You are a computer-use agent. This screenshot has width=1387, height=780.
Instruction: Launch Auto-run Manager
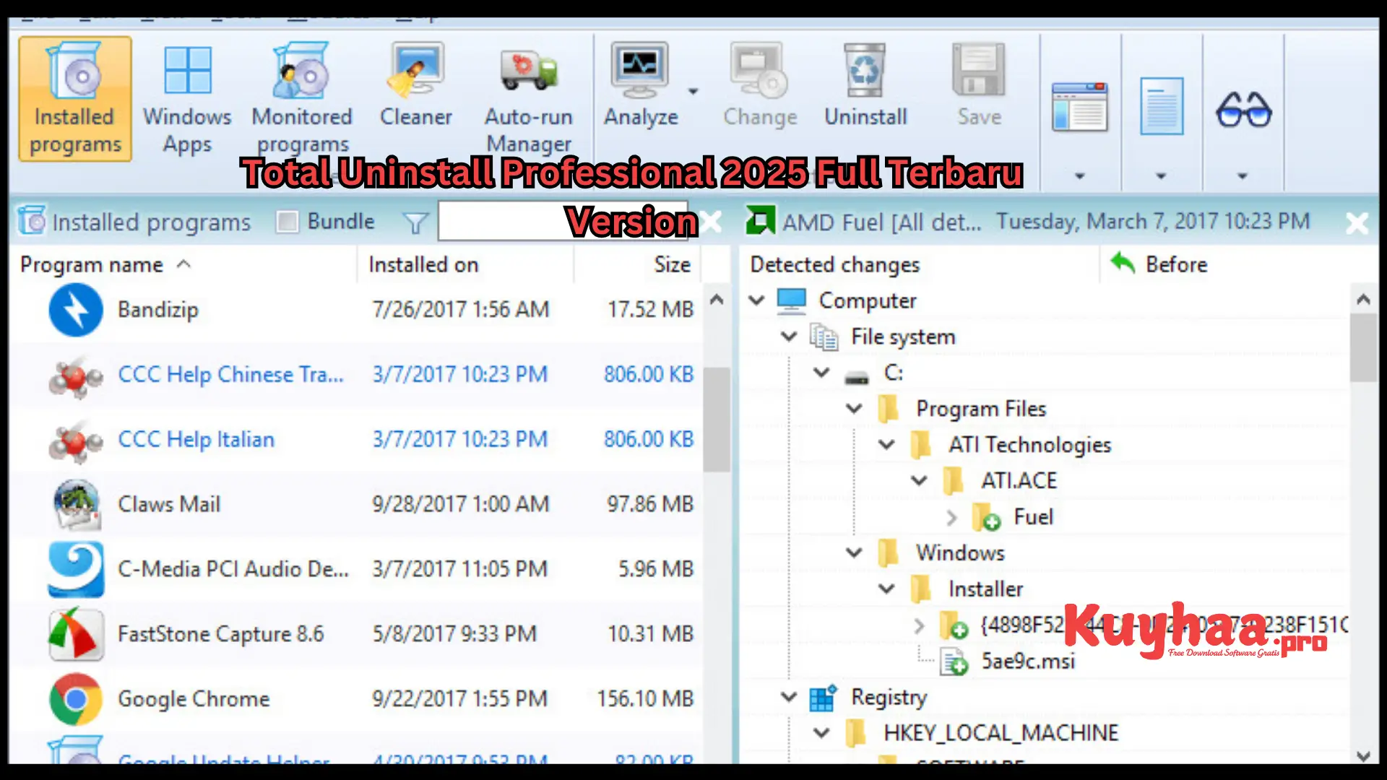pyautogui.click(x=529, y=96)
